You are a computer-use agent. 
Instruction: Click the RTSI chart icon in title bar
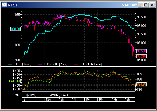pos(4,5)
